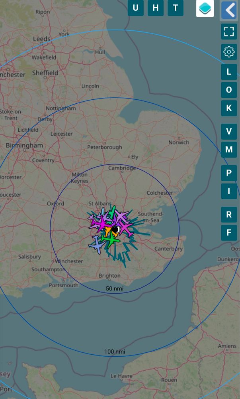Click the Lincoln map label

(90, 86)
